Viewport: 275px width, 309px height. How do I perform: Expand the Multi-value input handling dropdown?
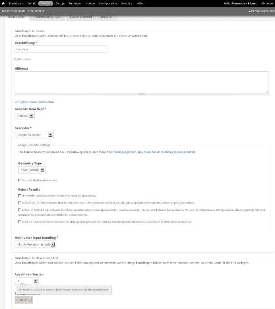(x=35, y=244)
